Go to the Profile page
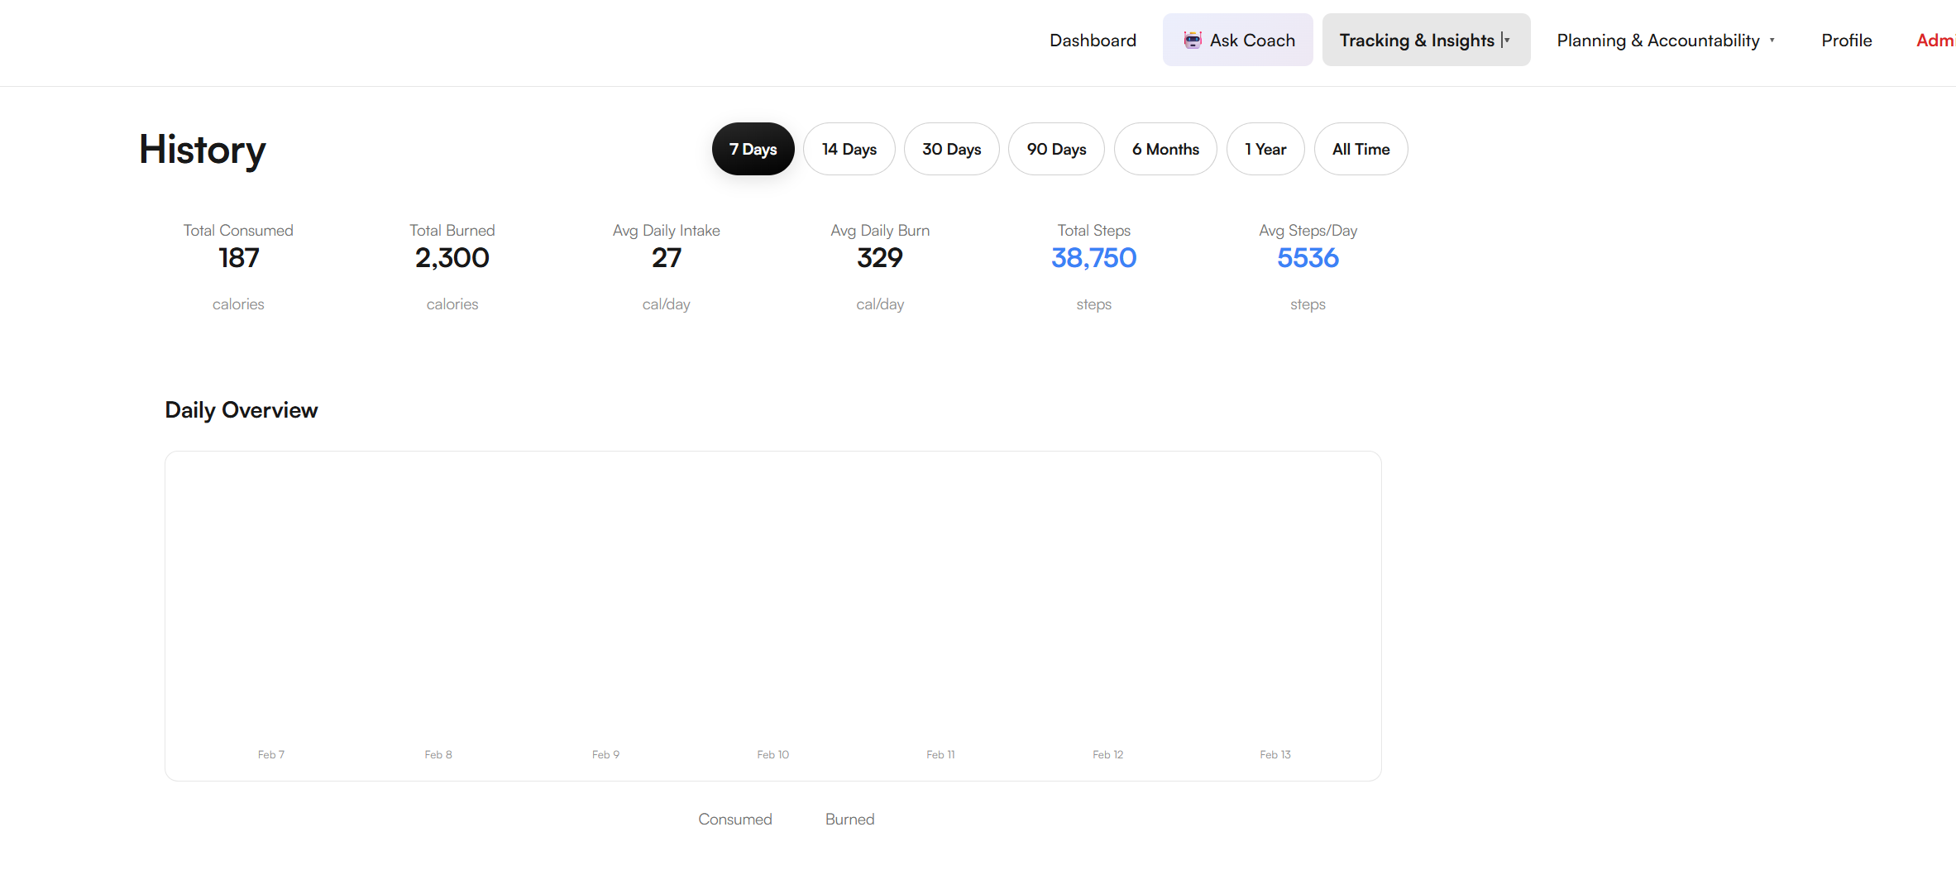The image size is (1956, 894). [1846, 40]
